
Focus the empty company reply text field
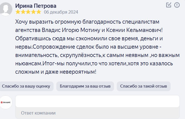[97, 101]
